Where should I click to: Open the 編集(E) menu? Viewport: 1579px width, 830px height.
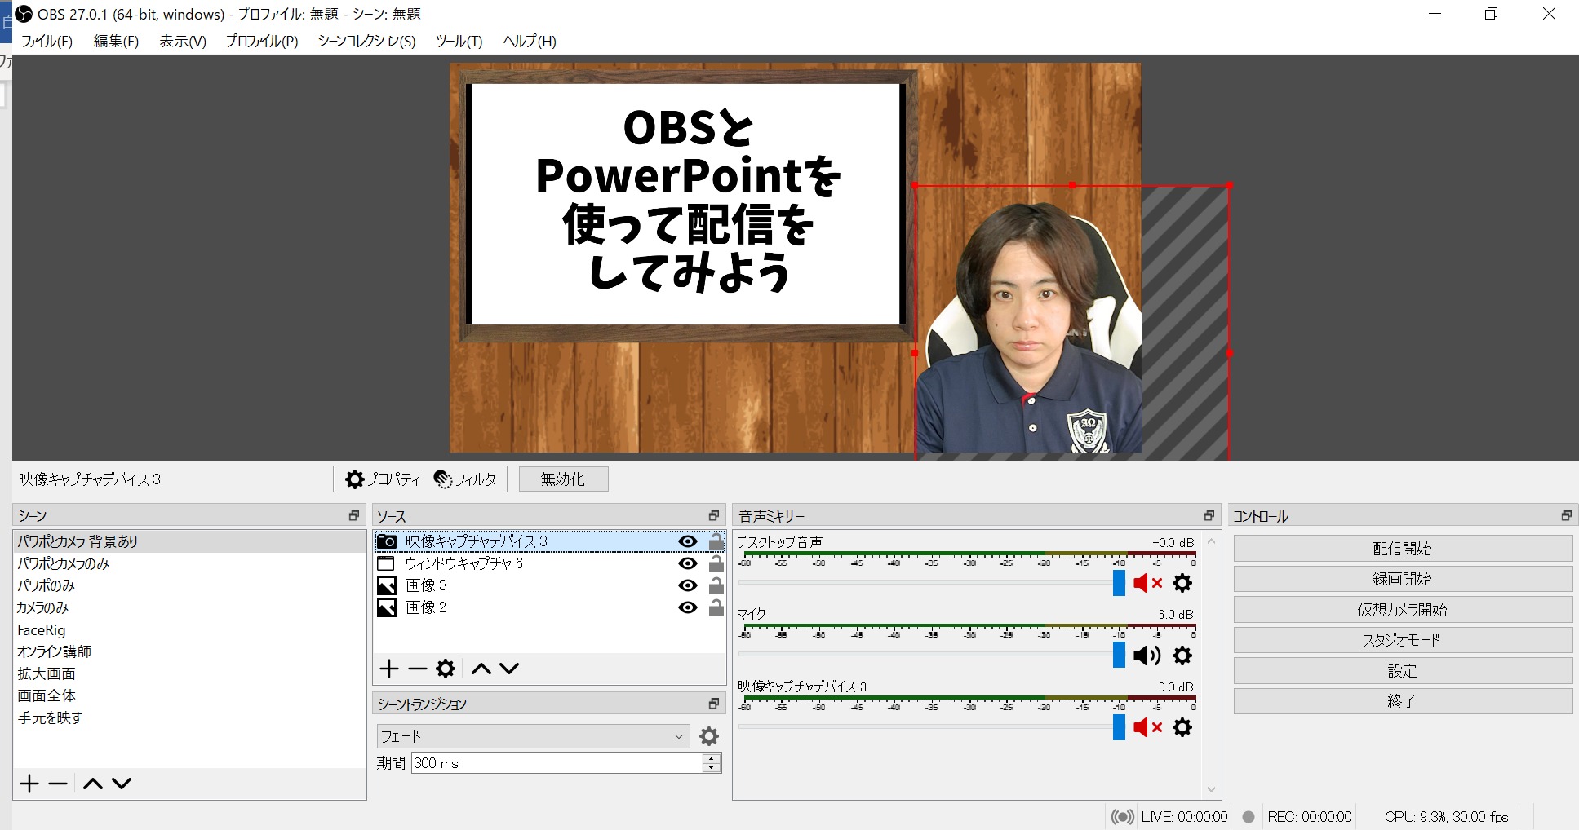click(116, 41)
